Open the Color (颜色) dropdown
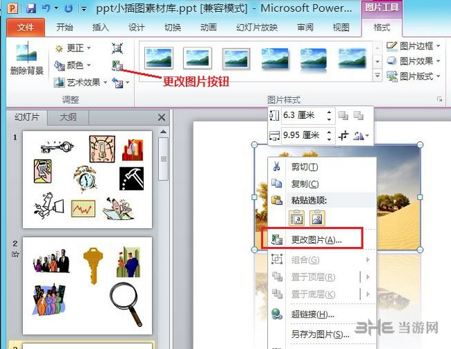The image size is (451, 349). tap(72, 65)
